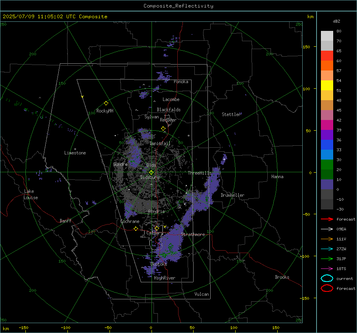Select the red 65-60 dBZ swatch

pos(327,56)
